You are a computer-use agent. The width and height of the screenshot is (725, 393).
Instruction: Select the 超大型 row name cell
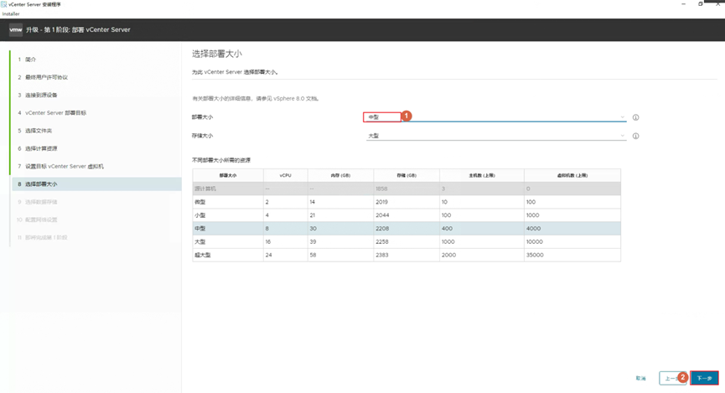coord(228,255)
